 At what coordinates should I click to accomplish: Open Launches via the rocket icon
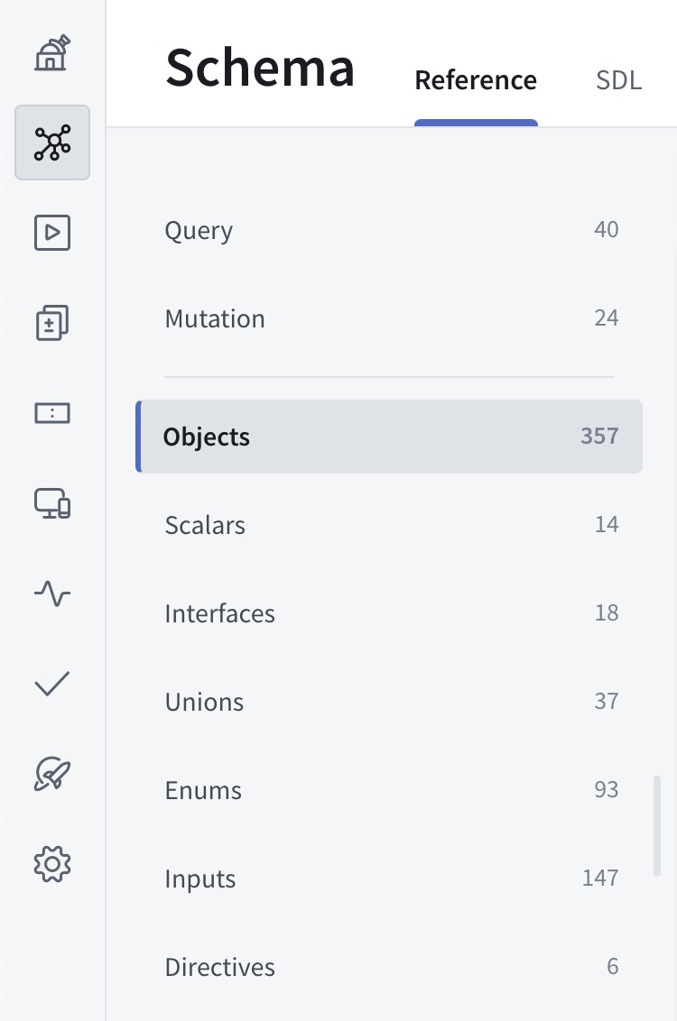51,773
